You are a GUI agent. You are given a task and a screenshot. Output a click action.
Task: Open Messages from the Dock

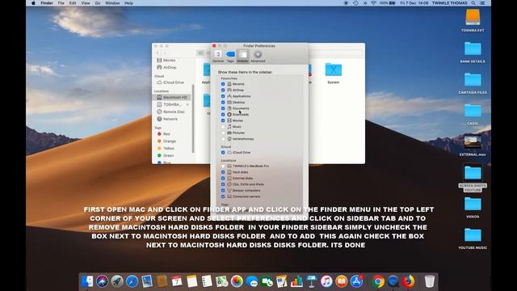click(x=252, y=281)
